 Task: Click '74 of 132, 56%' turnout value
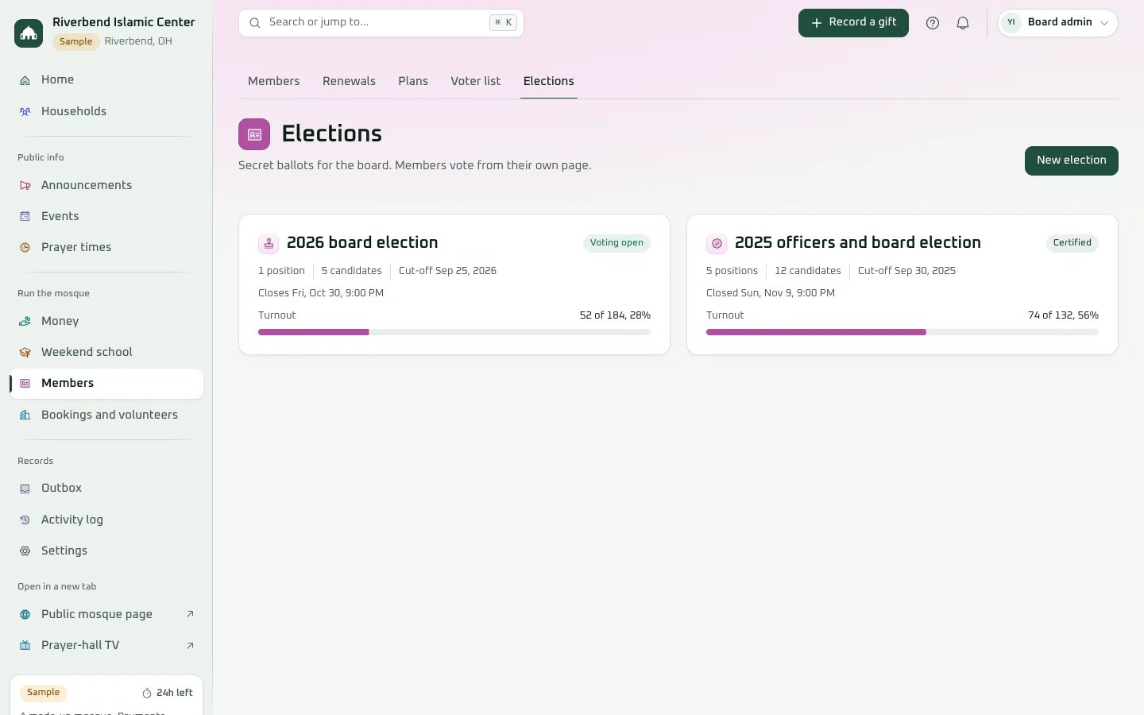[1063, 315]
